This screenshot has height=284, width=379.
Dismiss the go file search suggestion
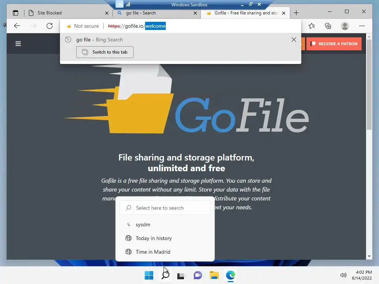click(x=294, y=40)
